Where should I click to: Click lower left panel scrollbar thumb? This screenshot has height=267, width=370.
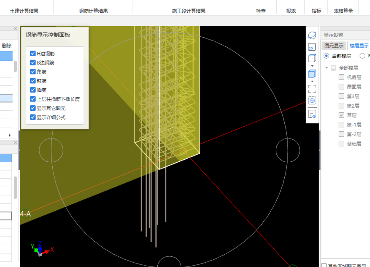pyautogui.click(x=15, y=188)
